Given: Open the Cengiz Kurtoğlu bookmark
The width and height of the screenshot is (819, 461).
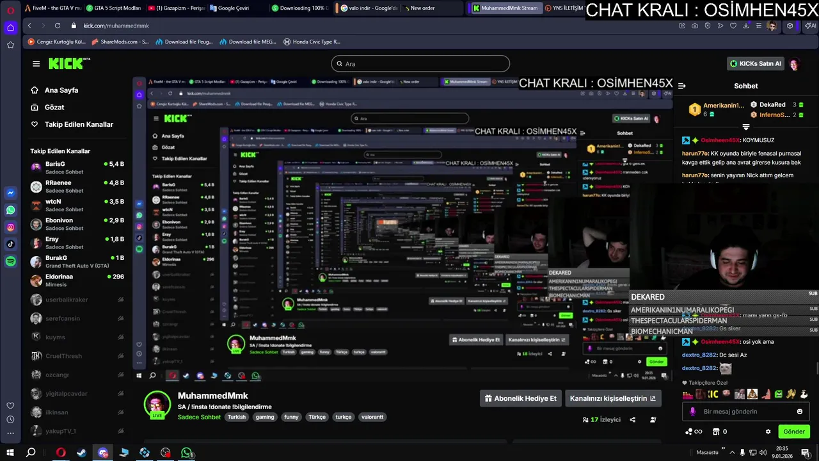Looking at the screenshot, I should (57, 42).
